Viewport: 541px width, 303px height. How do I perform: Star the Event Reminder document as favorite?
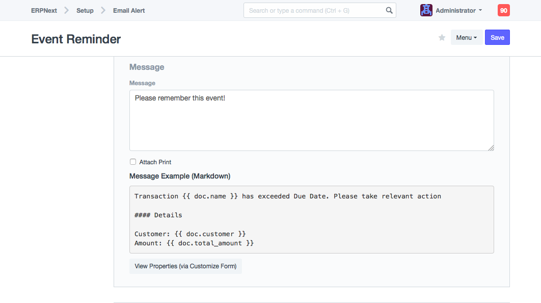coord(442,38)
